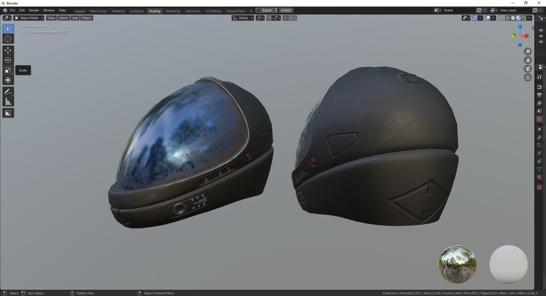Viewport: 546px width, 296px height.
Task: Switch to Material Preview shading
Action: 518,18
